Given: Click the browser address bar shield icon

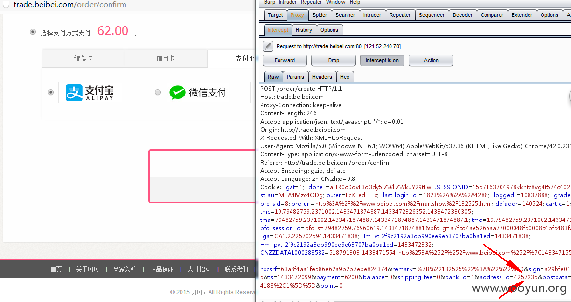Looking at the screenshot, I should [6, 5].
